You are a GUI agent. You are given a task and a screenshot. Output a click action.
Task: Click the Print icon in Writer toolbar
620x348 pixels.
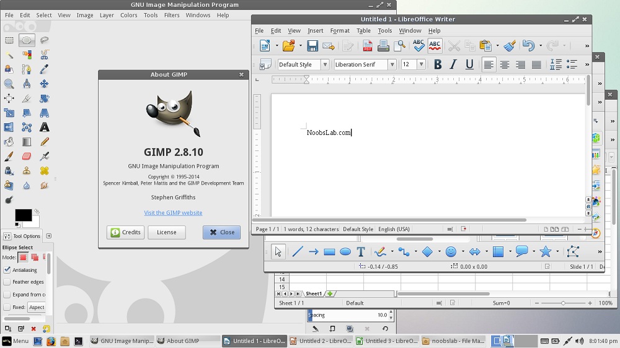click(383, 46)
